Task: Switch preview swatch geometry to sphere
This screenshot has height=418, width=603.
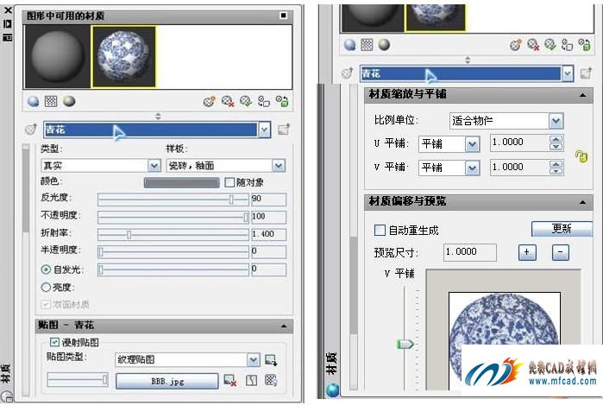Action: click(x=33, y=101)
